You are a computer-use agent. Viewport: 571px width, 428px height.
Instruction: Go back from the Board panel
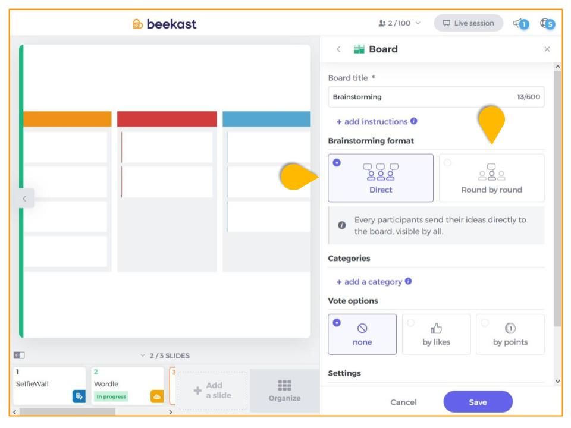pyautogui.click(x=338, y=49)
